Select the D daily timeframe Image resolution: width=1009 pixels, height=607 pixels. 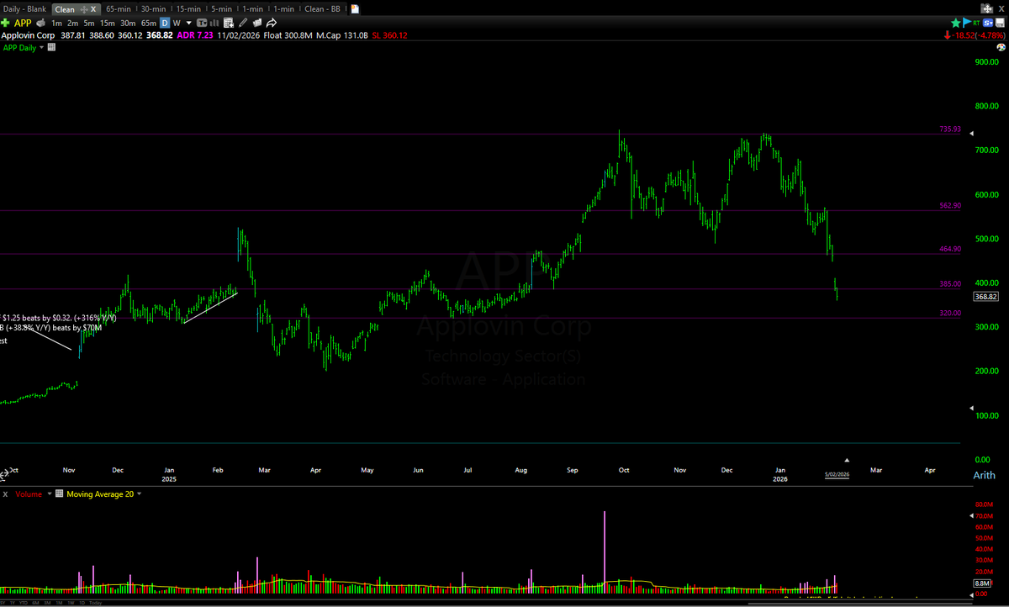165,23
